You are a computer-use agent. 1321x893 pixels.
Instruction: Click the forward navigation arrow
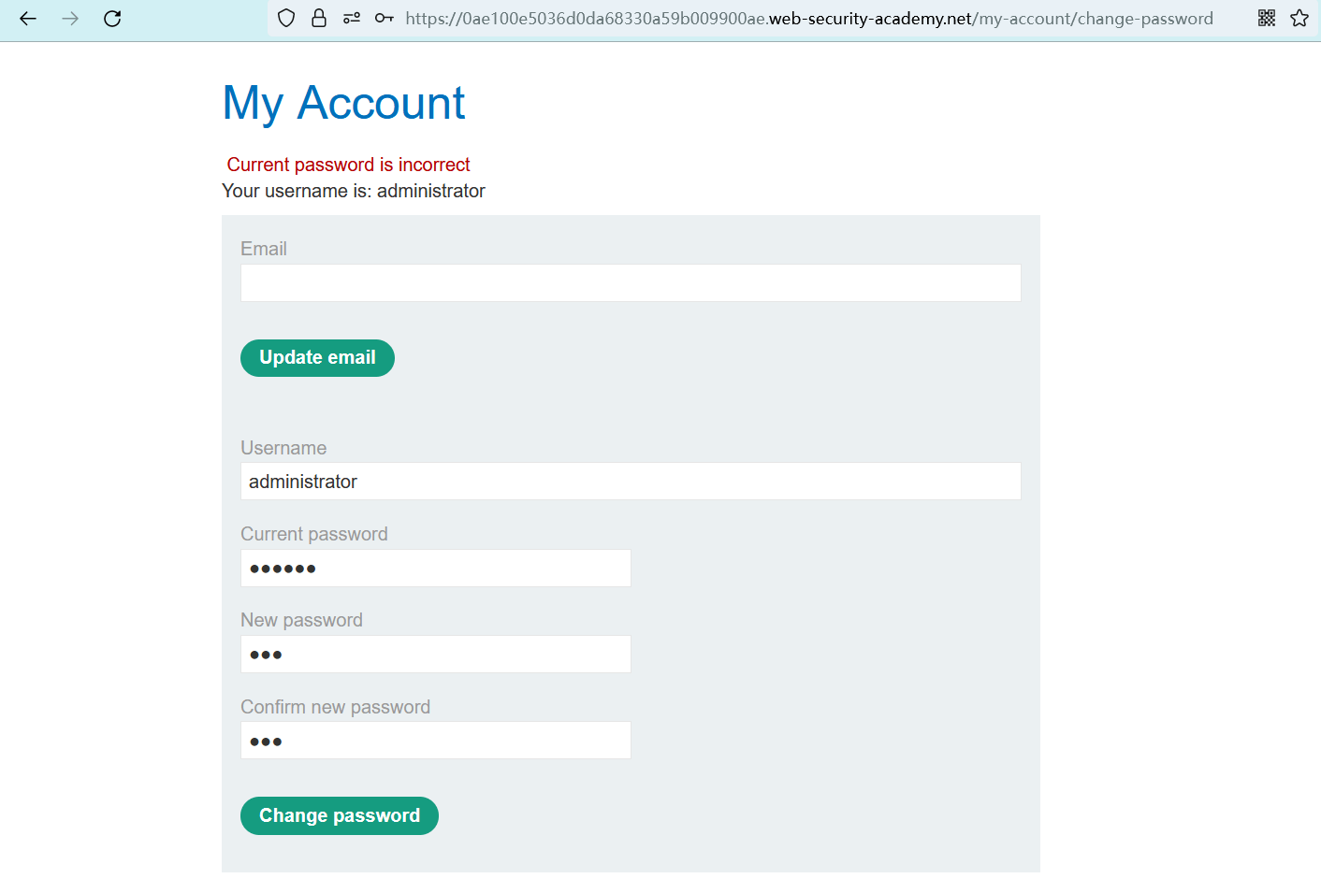70,19
